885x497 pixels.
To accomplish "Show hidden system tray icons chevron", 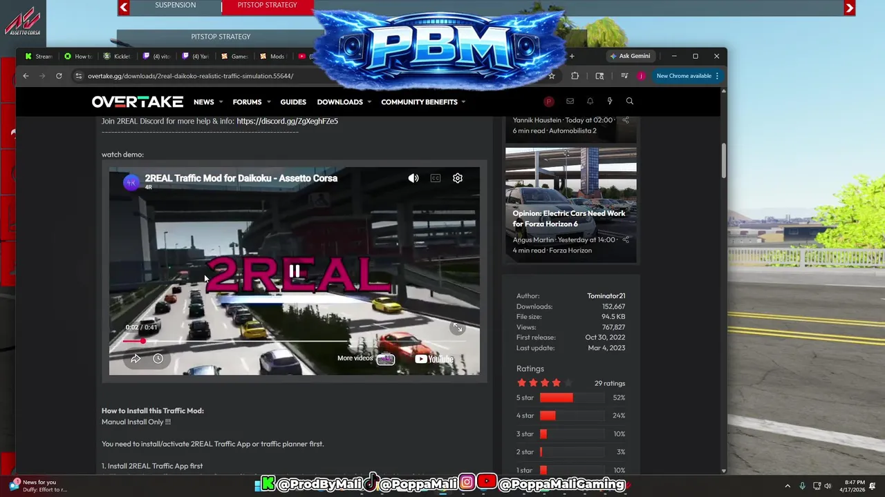I will point(788,486).
